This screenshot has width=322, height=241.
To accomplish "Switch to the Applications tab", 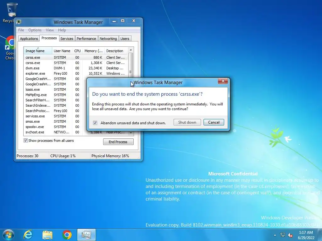I will click(x=29, y=39).
